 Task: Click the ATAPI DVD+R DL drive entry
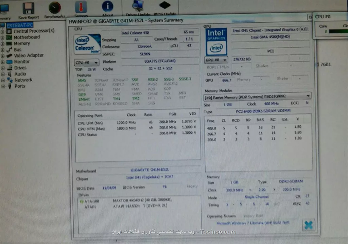[x=140, y=206]
